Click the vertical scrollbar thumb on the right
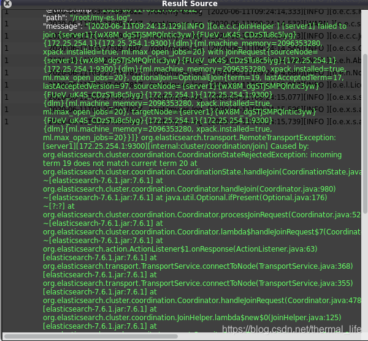 click(365, 133)
